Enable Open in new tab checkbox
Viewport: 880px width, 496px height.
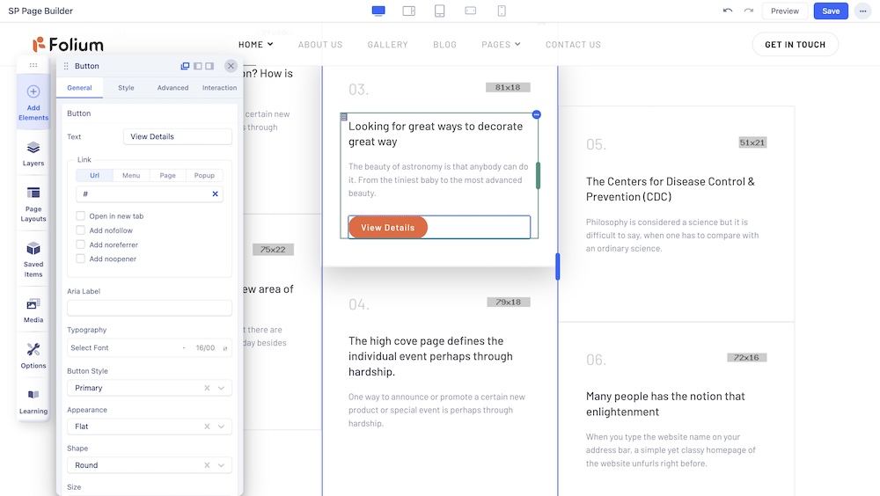point(81,216)
